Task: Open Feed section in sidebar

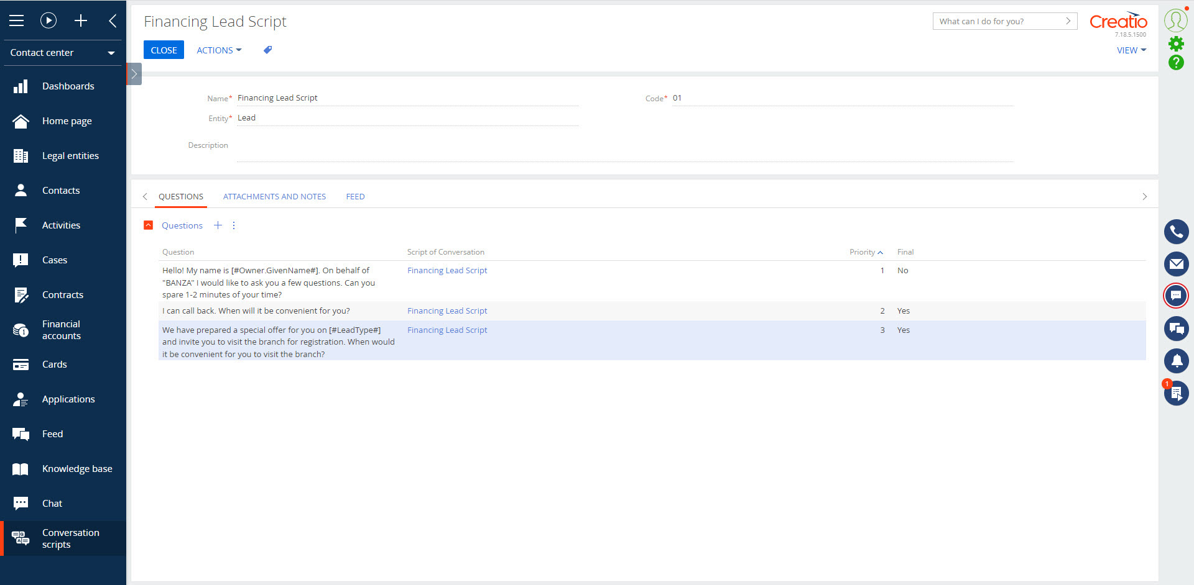Action: click(x=63, y=434)
